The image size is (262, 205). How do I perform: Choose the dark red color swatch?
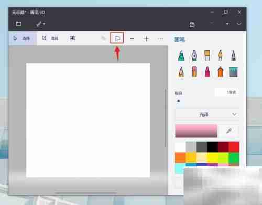223,147
